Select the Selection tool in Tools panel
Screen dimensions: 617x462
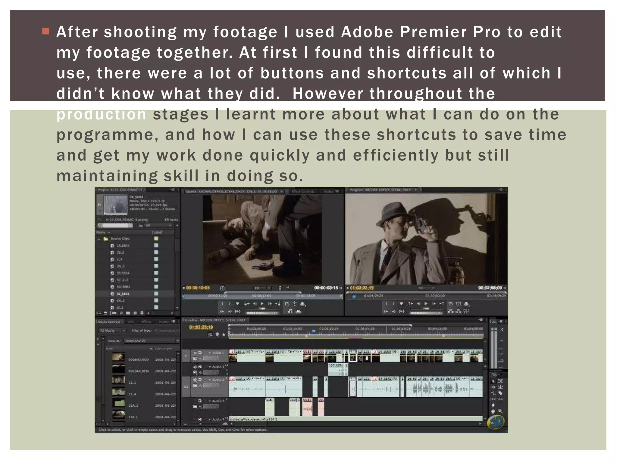(x=493, y=381)
